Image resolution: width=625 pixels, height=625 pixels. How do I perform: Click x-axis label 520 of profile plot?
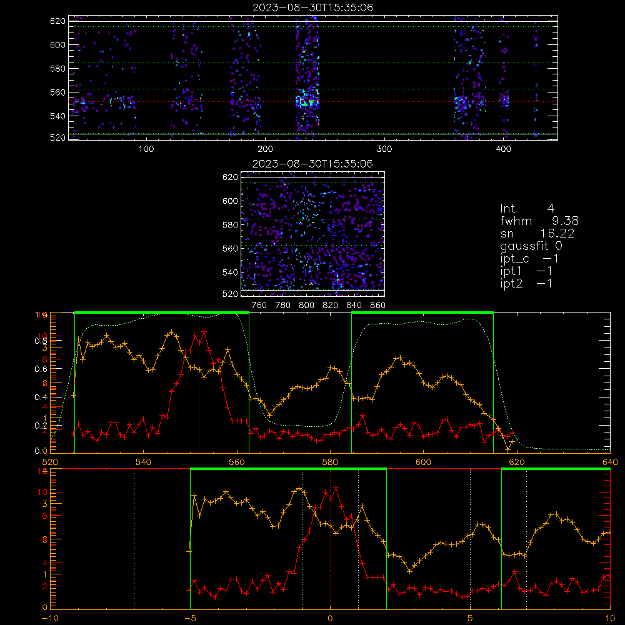(x=50, y=462)
